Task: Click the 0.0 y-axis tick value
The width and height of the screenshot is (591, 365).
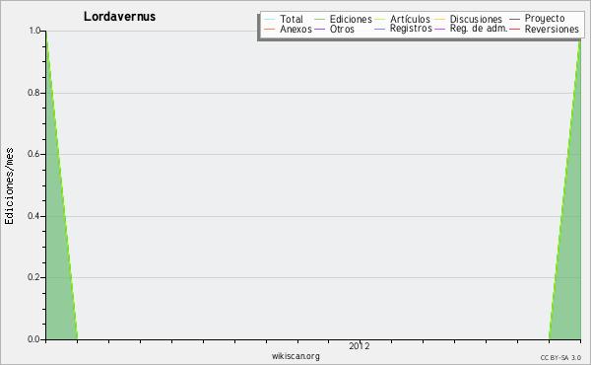Action: [x=34, y=339]
